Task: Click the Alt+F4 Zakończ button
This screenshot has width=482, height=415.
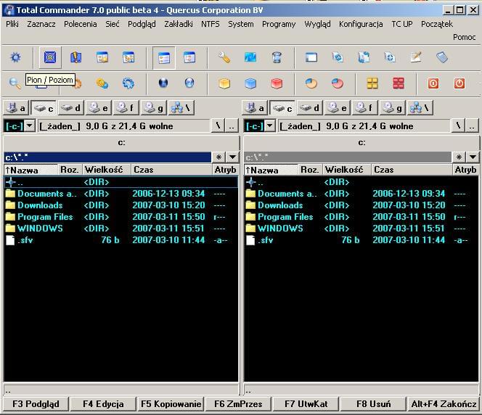Action: click(444, 404)
